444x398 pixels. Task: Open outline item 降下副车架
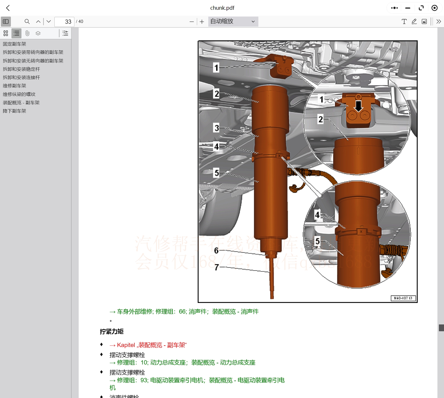tap(15, 111)
